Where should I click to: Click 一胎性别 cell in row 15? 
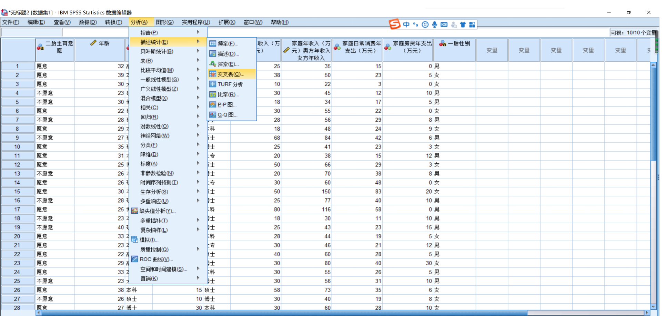(x=454, y=191)
